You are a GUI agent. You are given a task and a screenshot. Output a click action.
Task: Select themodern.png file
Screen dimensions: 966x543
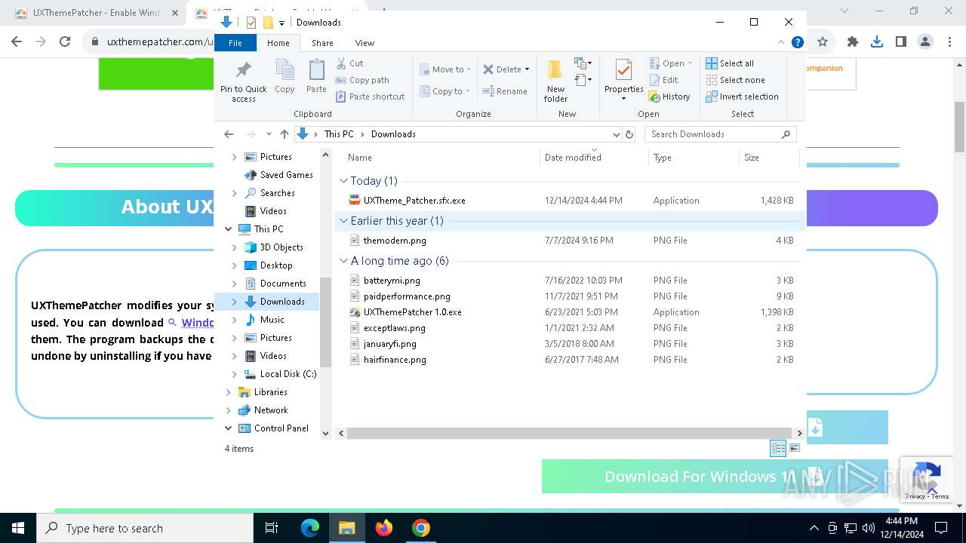[x=394, y=241]
